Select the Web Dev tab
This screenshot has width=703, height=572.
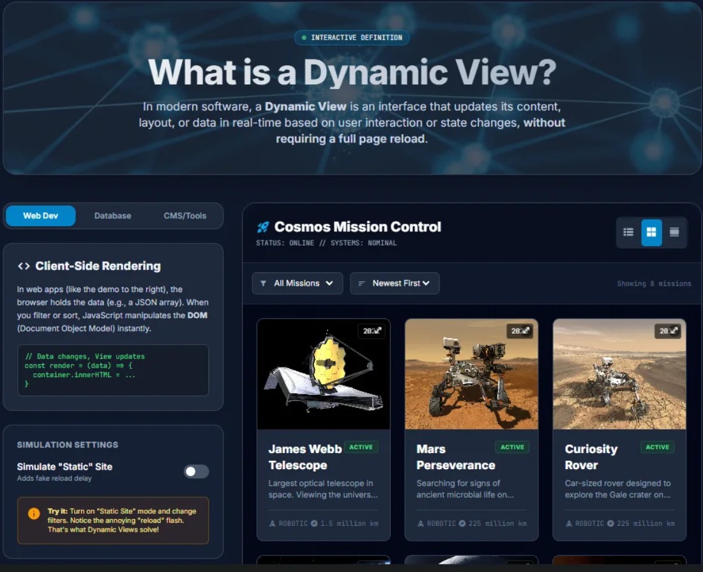[41, 216]
